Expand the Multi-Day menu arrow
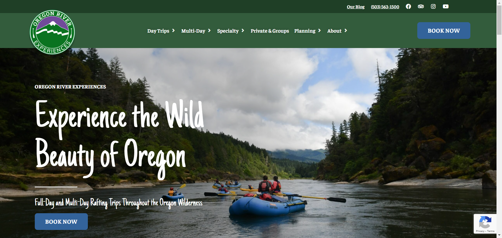 (x=209, y=31)
